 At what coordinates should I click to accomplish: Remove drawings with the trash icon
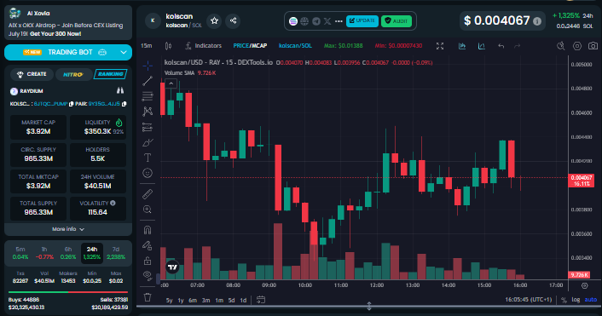148,297
